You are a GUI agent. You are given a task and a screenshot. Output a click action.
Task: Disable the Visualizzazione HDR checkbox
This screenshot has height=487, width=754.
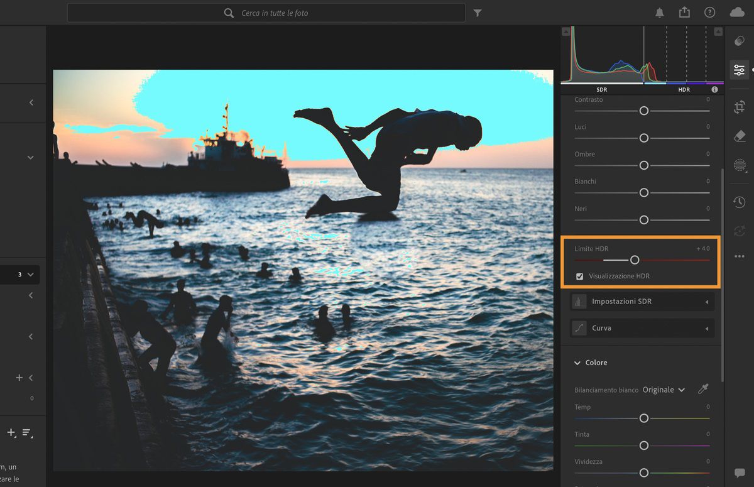tap(579, 276)
